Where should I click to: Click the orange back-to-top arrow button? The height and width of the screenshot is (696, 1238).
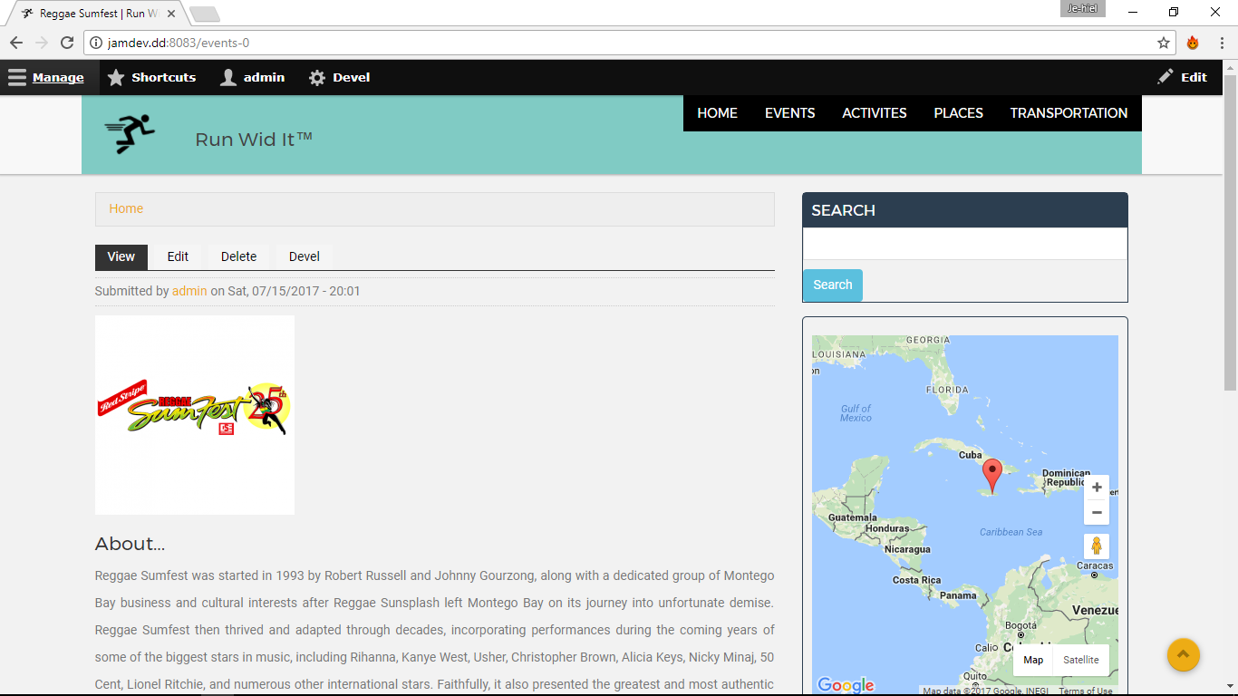[x=1184, y=655]
